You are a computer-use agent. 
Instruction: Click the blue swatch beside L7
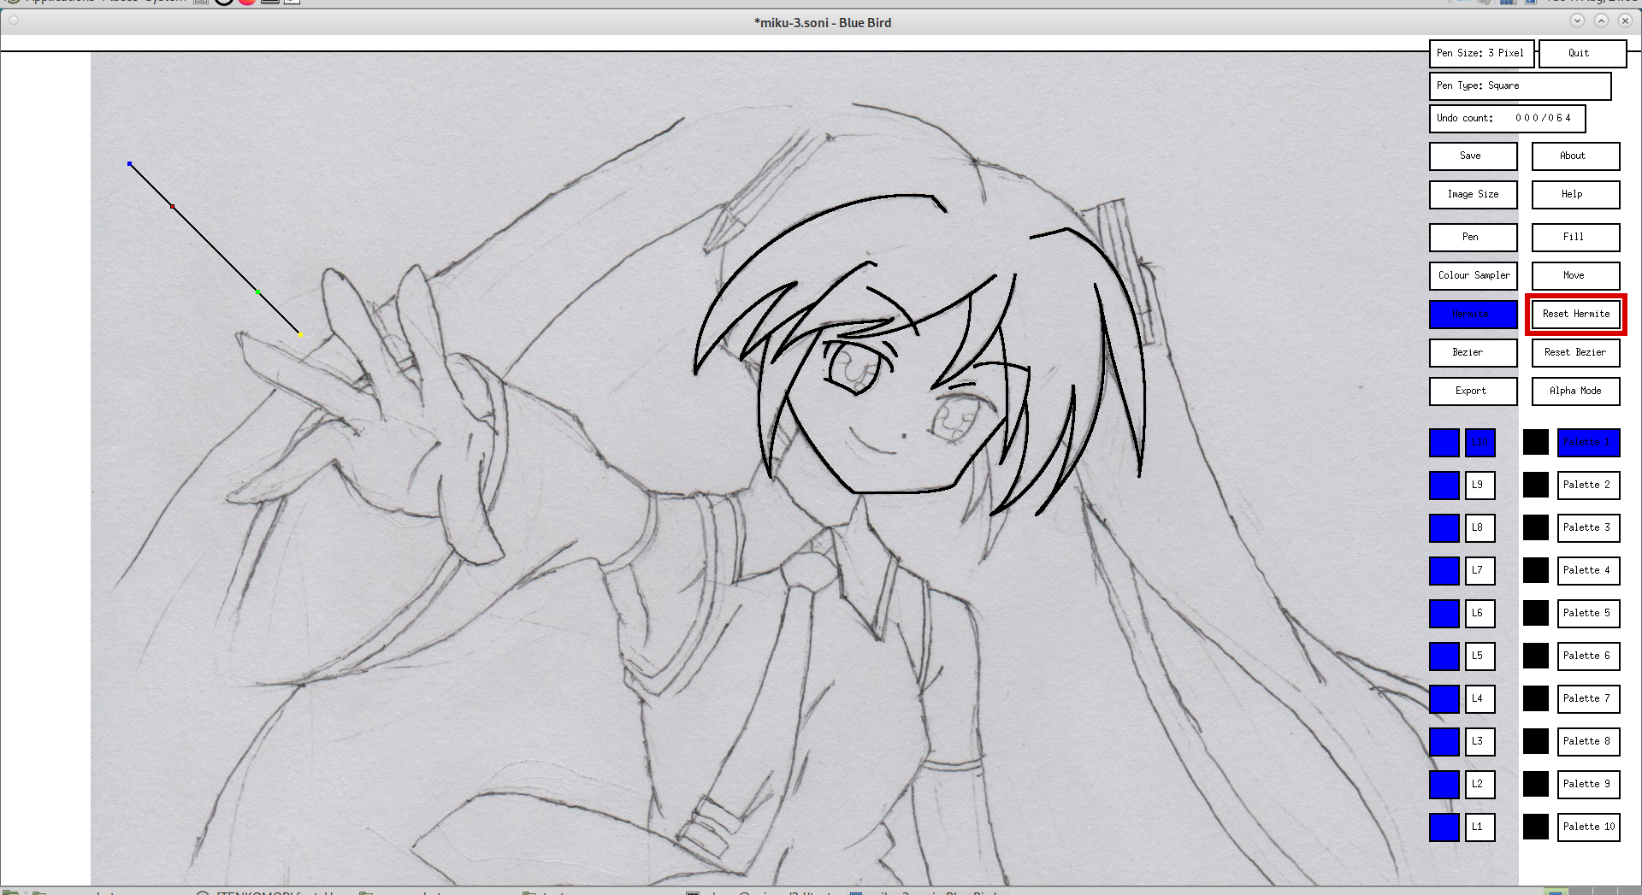pos(1444,570)
